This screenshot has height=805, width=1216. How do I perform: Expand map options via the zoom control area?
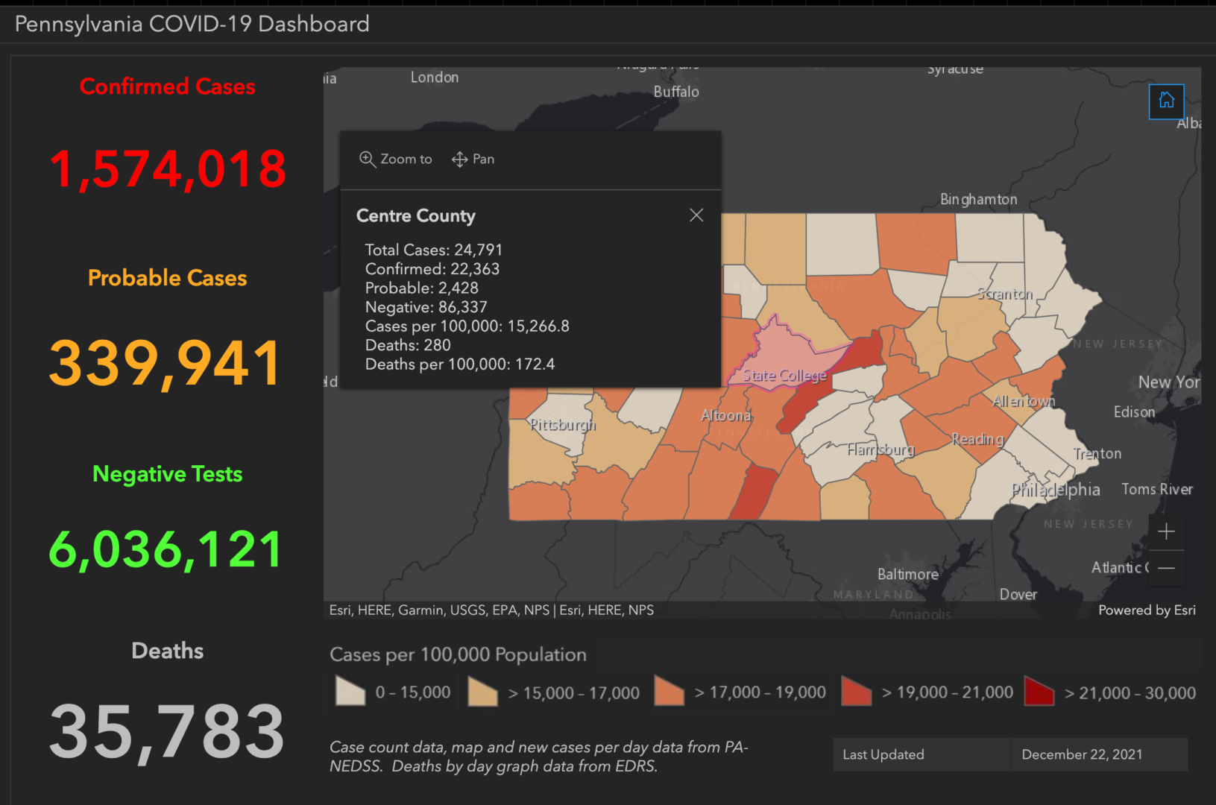[1166, 550]
